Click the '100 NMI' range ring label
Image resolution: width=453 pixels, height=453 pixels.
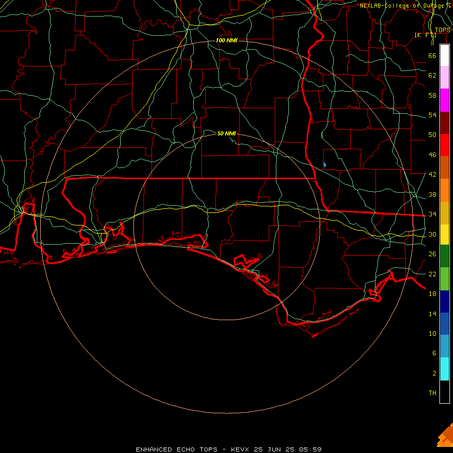(226, 40)
